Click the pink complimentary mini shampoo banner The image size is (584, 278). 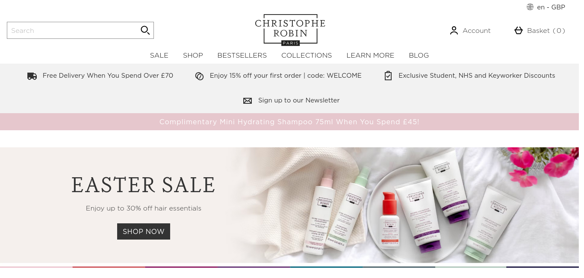289,122
